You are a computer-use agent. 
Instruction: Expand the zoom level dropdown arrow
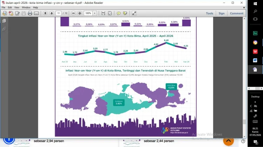click(x=95, y=13)
